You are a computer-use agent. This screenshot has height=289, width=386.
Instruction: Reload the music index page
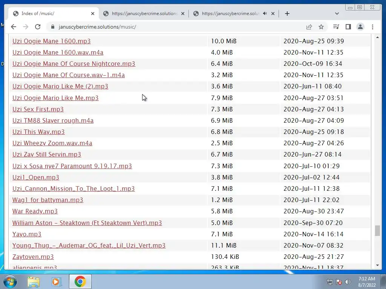click(x=38, y=27)
